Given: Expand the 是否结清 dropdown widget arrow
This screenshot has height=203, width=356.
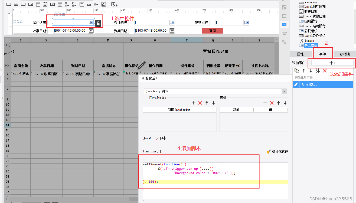Looking at the screenshot, I should coord(91,23).
